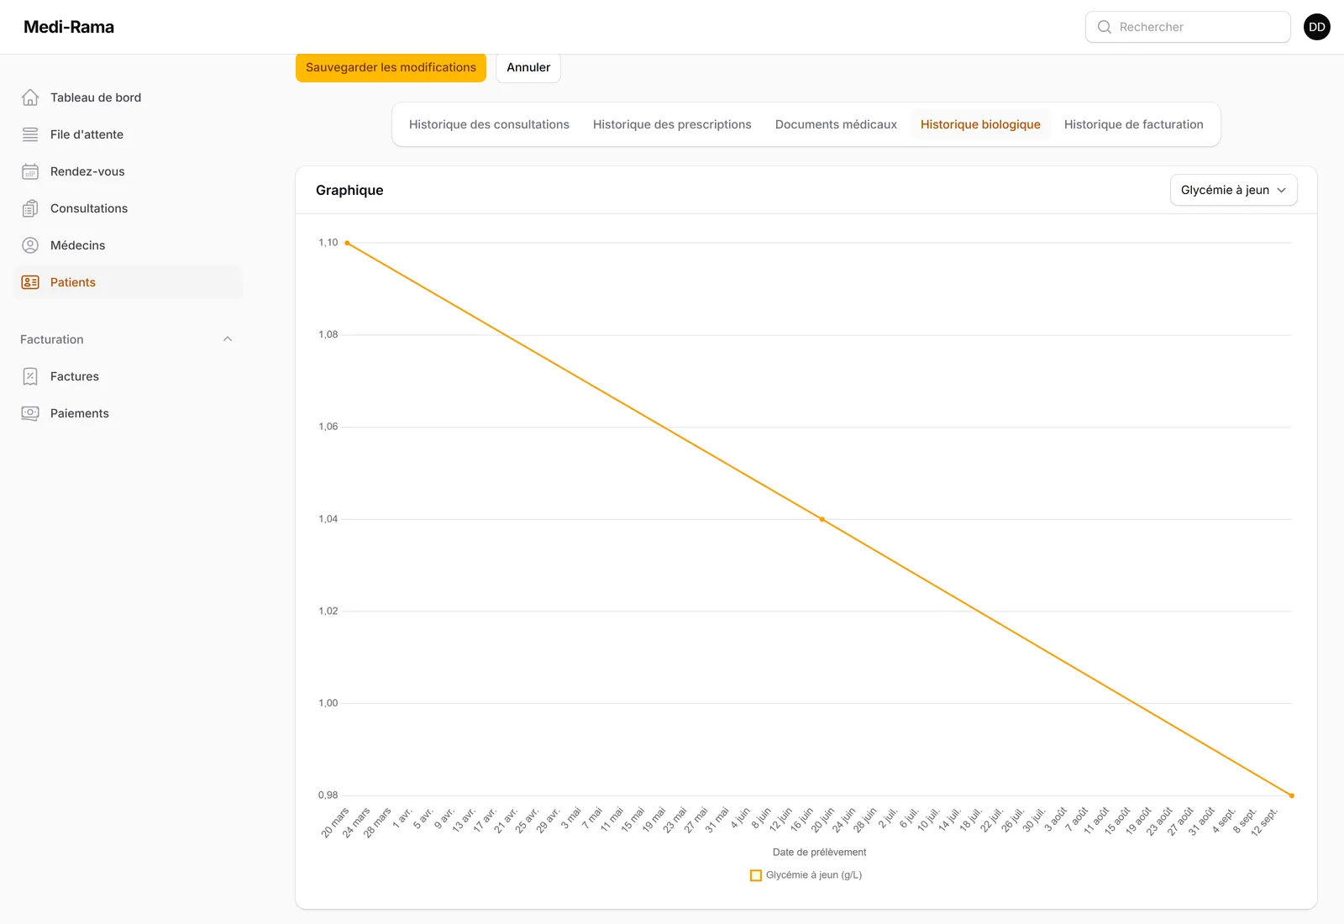This screenshot has width=1344, height=924.
Task: Click the 1,10 data point on chart
Action: pyautogui.click(x=347, y=243)
